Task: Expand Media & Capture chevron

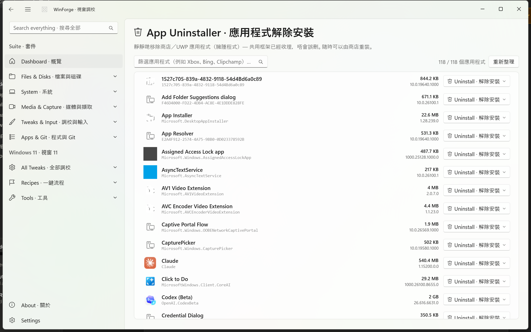Action: click(x=115, y=107)
